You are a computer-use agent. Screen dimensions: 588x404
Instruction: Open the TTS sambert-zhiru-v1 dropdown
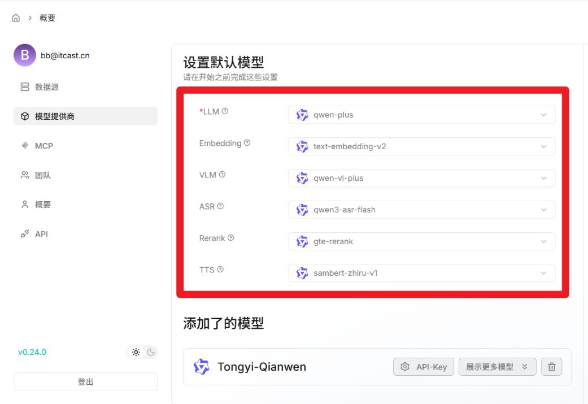tap(421, 273)
